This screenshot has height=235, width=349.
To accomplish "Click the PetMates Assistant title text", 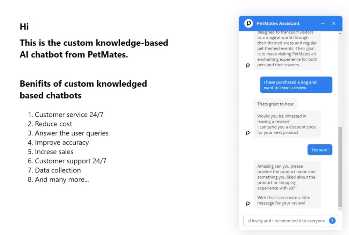I will pos(278,23).
